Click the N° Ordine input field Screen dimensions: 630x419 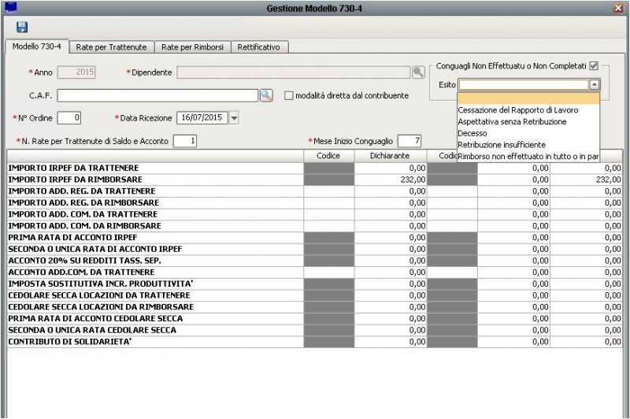pos(69,118)
